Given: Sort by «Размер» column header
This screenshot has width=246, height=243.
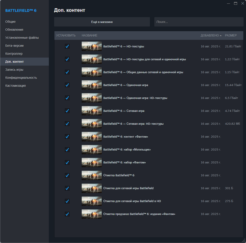Looking at the screenshot, I should pyautogui.click(x=231, y=35).
